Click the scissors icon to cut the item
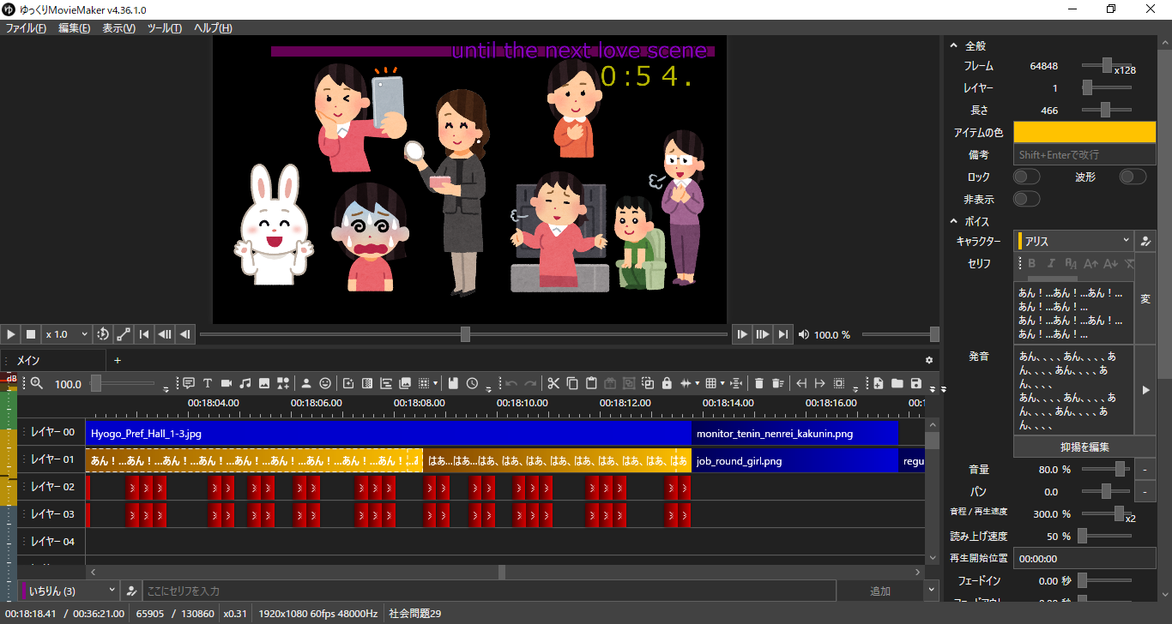The width and height of the screenshot is (1172, 624). pos(553,383)
